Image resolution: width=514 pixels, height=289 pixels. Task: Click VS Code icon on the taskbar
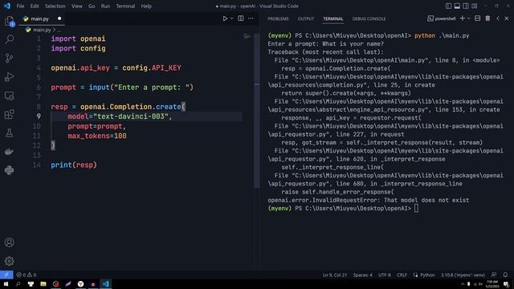coord(105,284)
